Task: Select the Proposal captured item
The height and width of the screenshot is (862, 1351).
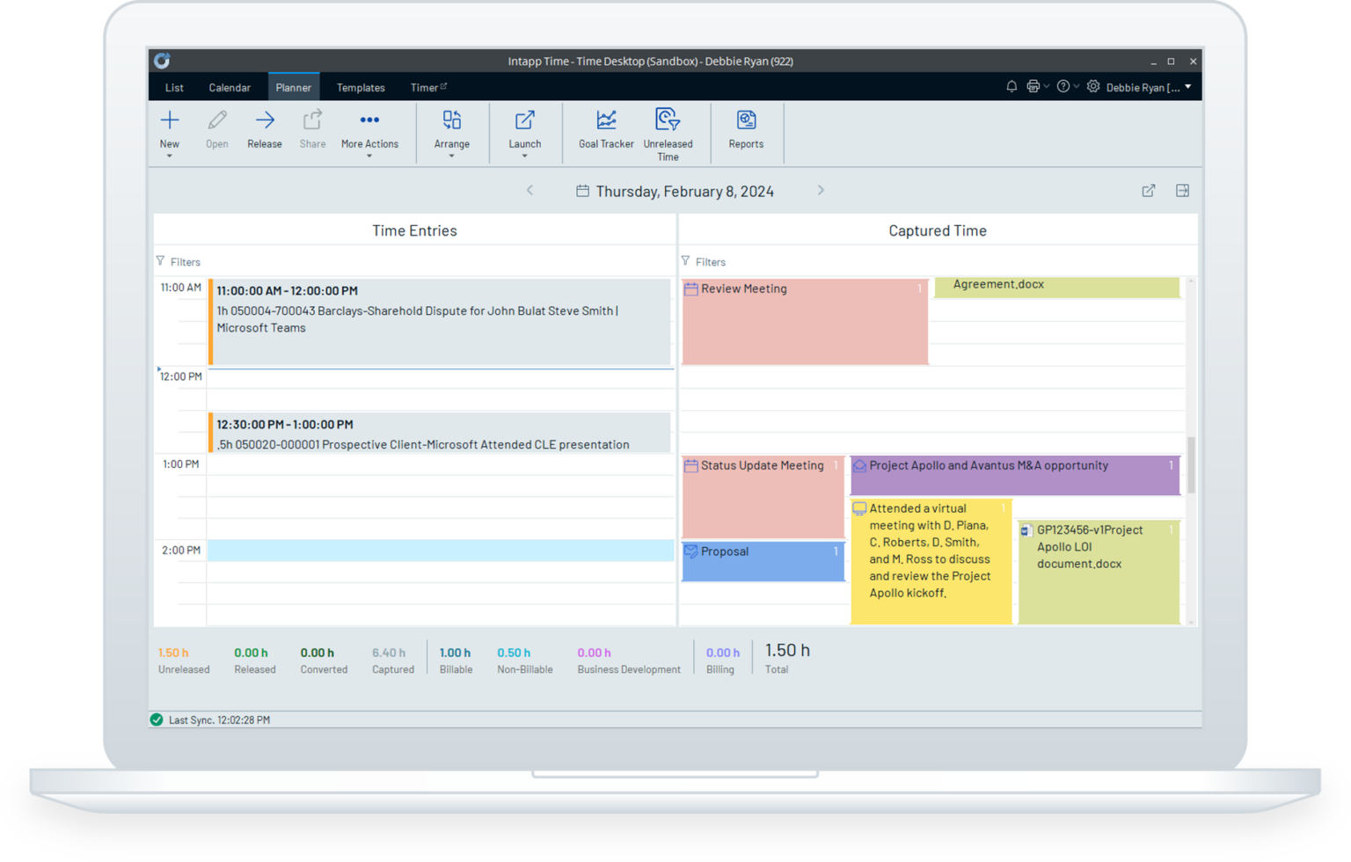Action: click(762, 561)
